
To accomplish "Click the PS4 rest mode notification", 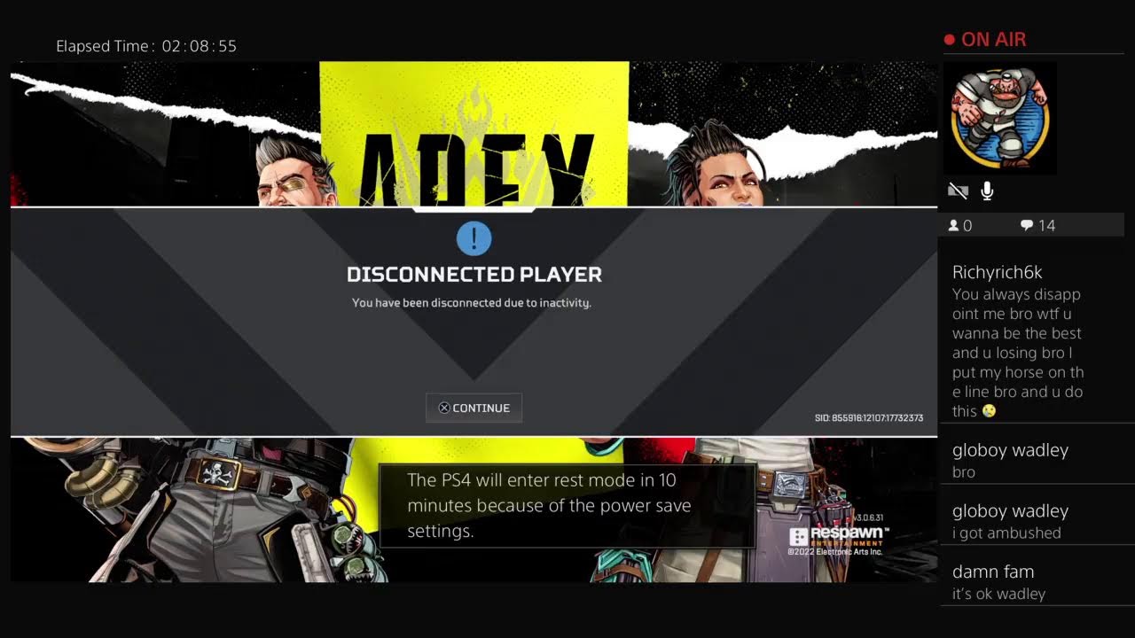I will coord(567,505).
